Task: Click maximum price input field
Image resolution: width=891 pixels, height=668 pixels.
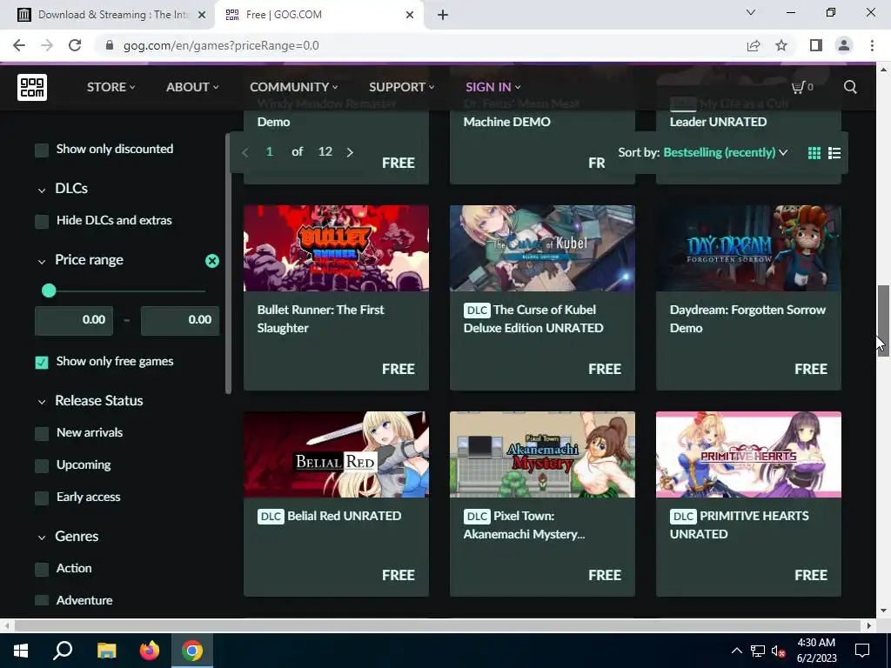Action: point(180,320)
